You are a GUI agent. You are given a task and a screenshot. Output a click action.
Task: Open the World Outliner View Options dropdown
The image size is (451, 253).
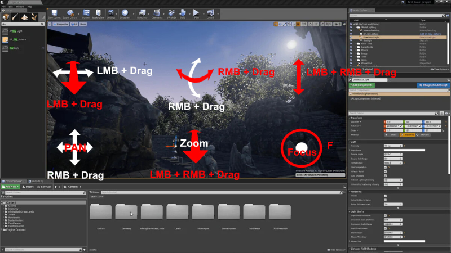click(x=440, y=69)
